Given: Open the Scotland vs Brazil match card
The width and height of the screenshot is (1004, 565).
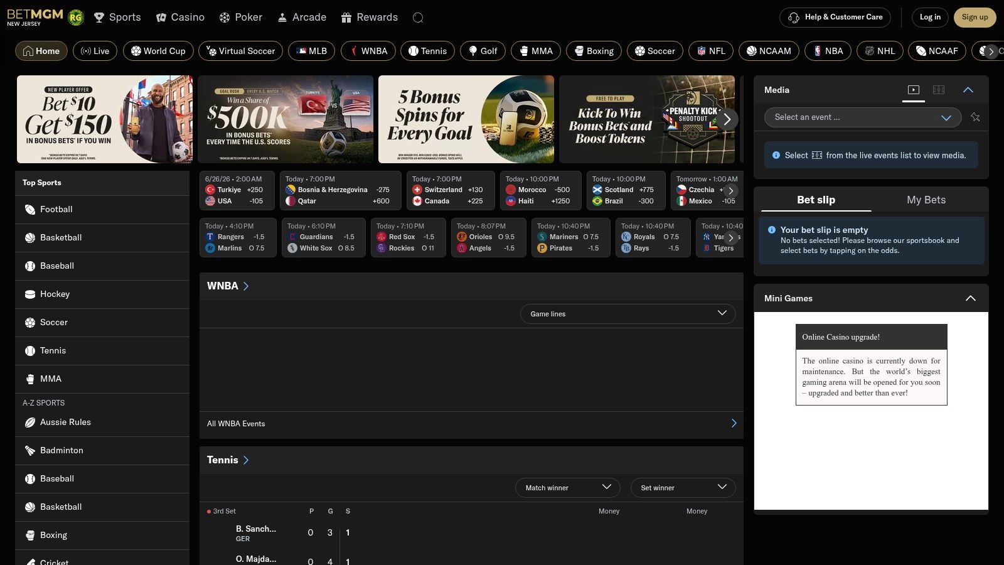Looking at the screenshot, I should tap(625, 190).
